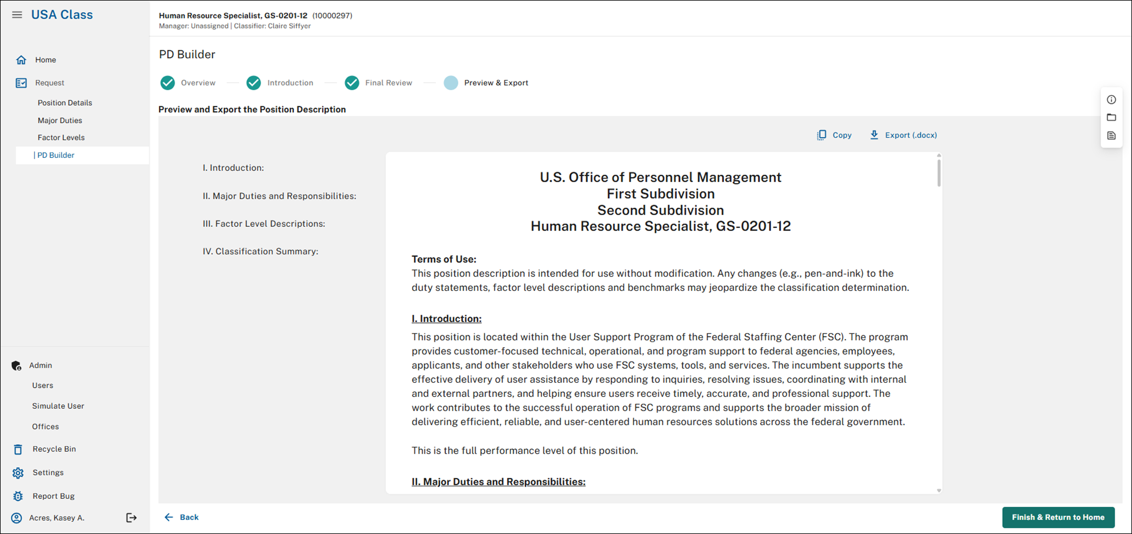This screenshot has height=534, width=1132.
Task: Go to the Introduction step
Action: coord(290,83)
